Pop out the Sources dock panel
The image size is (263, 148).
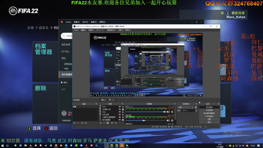click(122, 104)
